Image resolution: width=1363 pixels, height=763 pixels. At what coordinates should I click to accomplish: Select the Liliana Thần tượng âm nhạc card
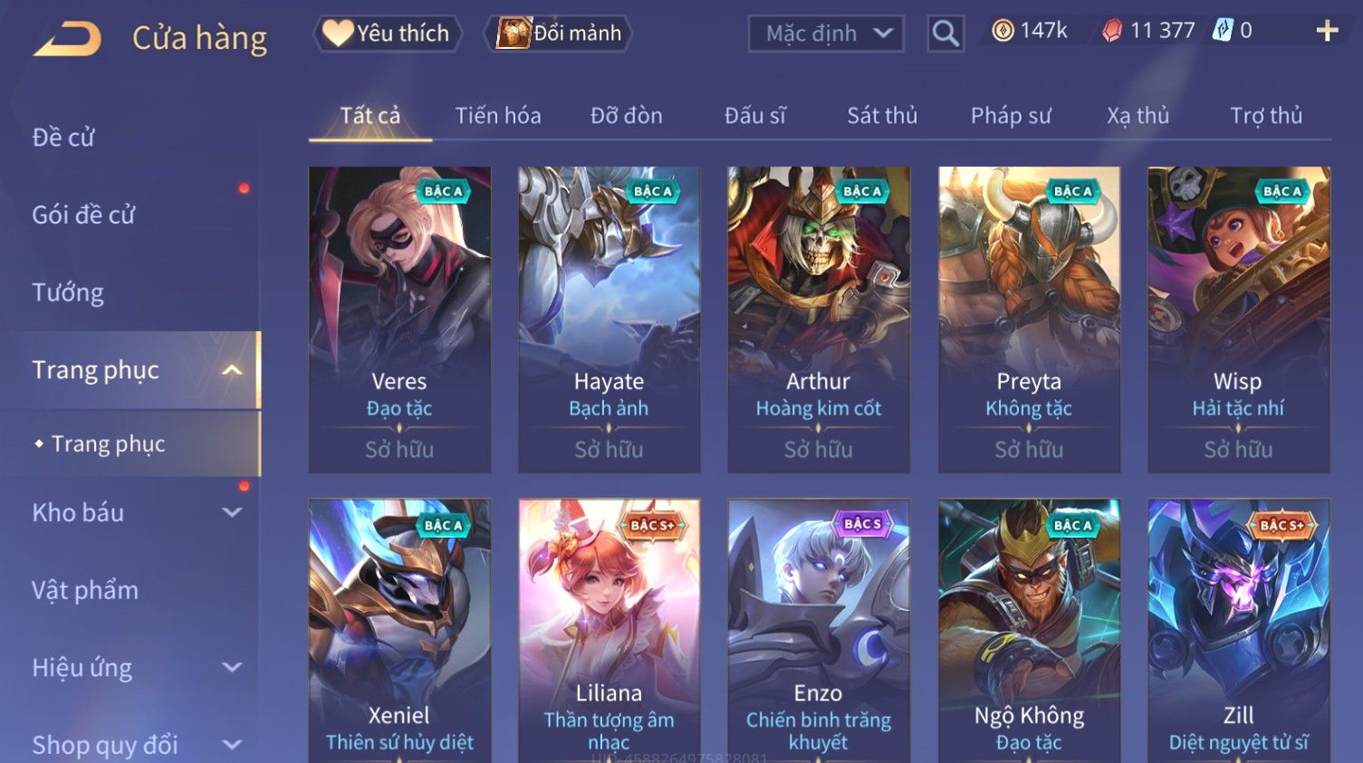point(609,631)
